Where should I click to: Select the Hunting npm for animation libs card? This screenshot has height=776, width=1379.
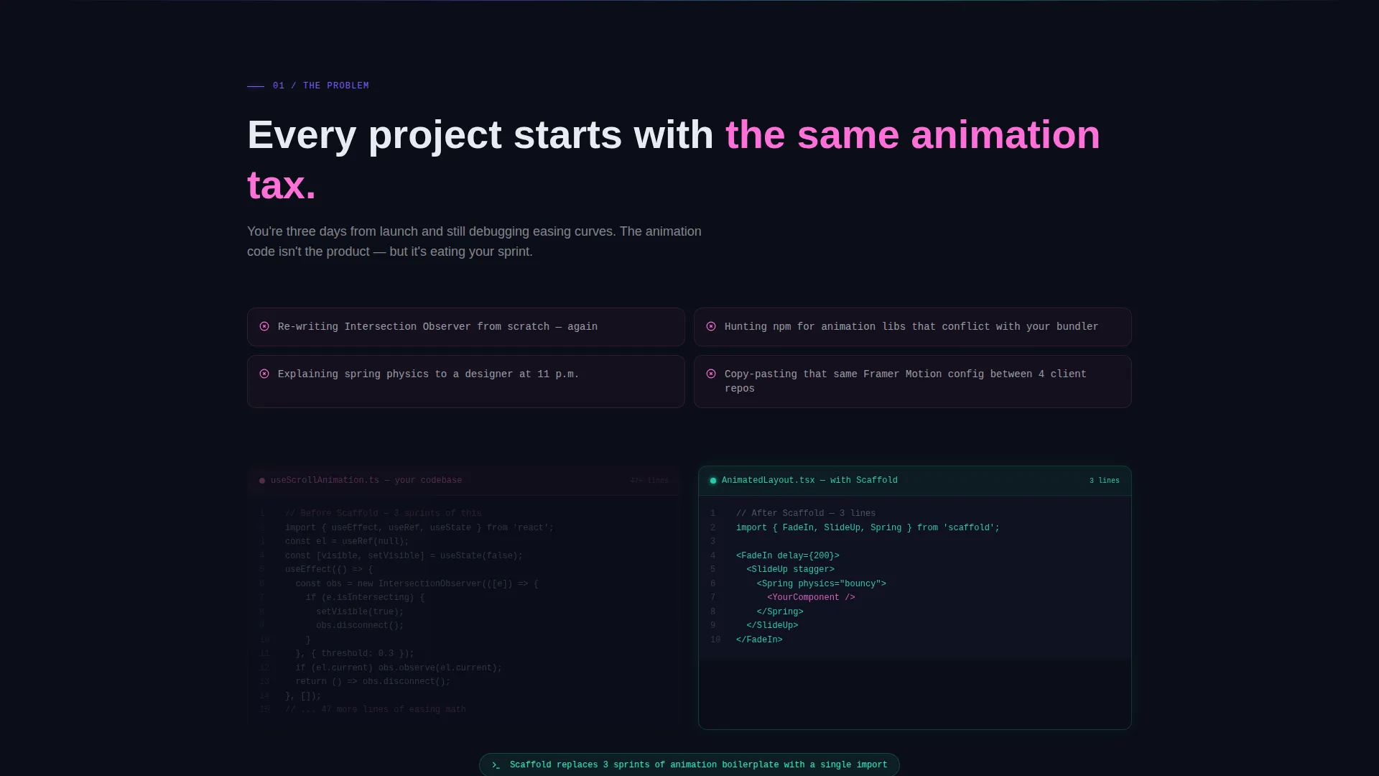[x=913, y=327]
